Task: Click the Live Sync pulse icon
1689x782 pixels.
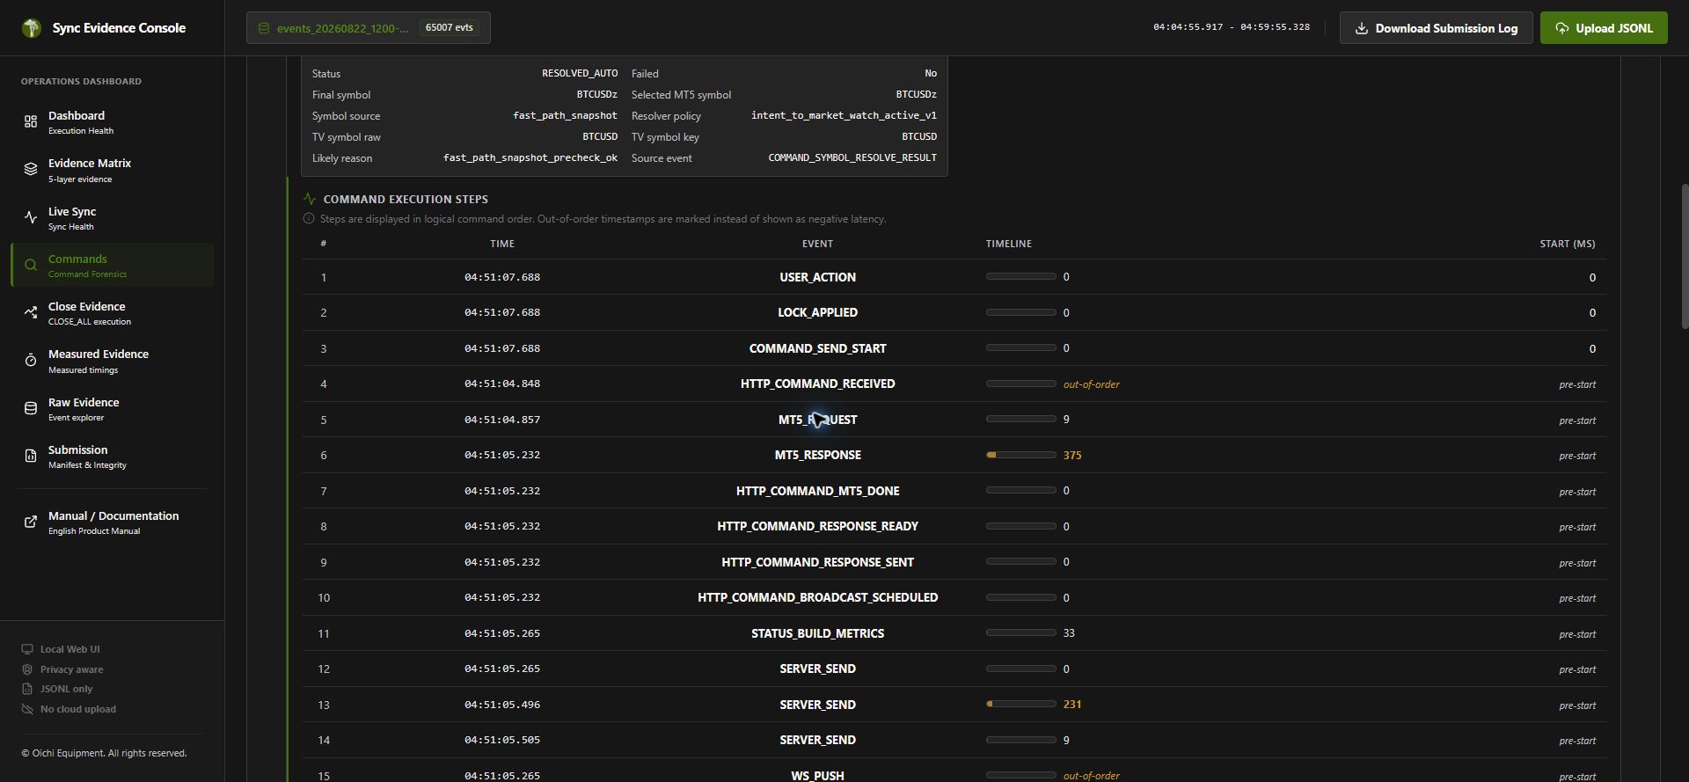Action: pos(31,217)
